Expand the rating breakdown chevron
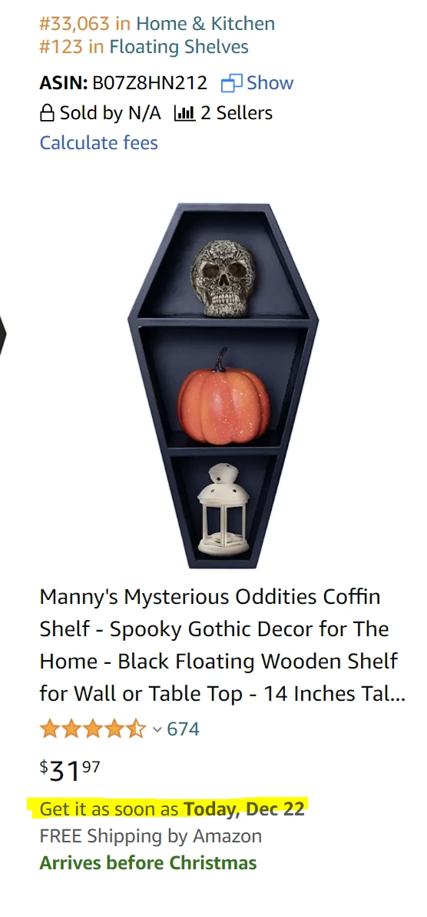Image resolution: width=427 pixels, height=917 pixels. tap(157, 729)
